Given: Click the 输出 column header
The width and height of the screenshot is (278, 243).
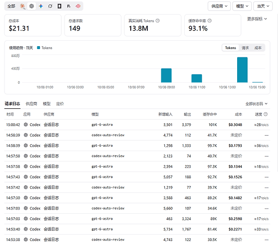Looking at the screenshot, I should (188, 114).
